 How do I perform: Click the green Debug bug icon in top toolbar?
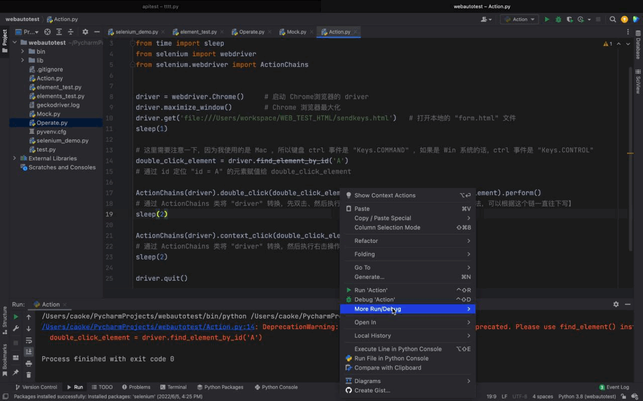pos(558,20)
